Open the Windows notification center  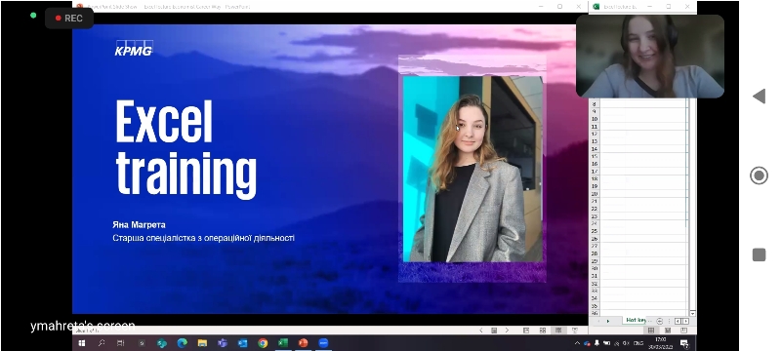[x=684, y=343]
